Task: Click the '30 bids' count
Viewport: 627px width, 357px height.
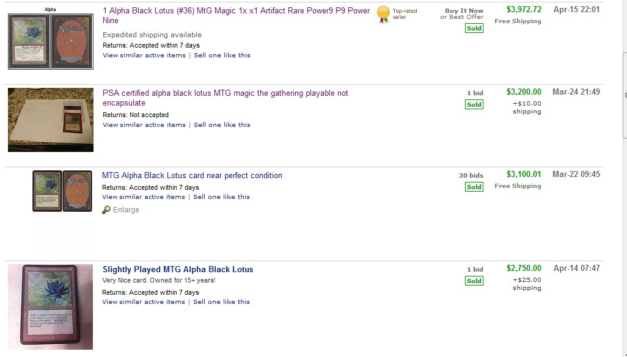Action: [x=471, y=176]
